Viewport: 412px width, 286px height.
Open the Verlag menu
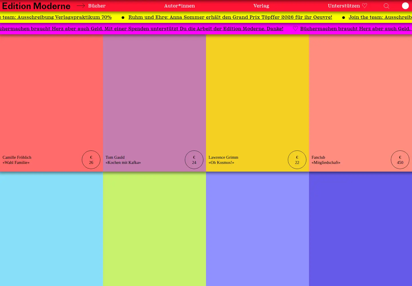261,6
